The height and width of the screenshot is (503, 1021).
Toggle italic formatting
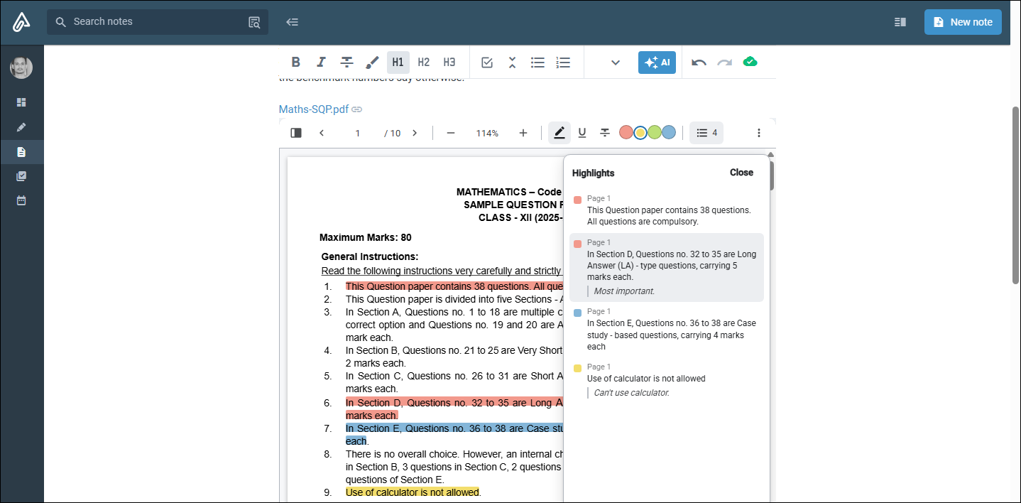click(x=321, y=63)
